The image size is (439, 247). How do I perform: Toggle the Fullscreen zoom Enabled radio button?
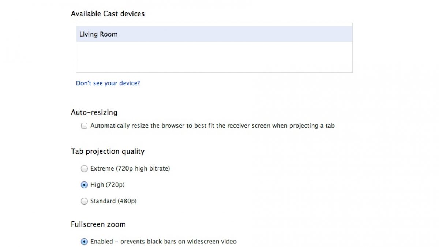pos(84,242)
